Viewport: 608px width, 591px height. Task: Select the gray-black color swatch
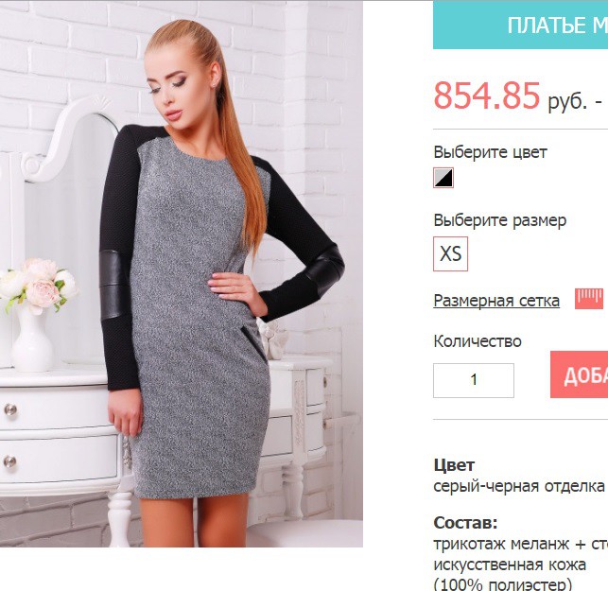pos(443,178)
